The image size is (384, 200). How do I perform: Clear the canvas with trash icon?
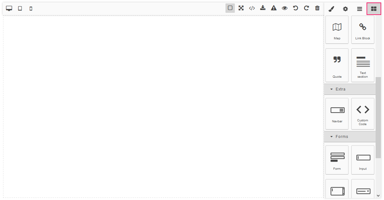pos(317,8)
